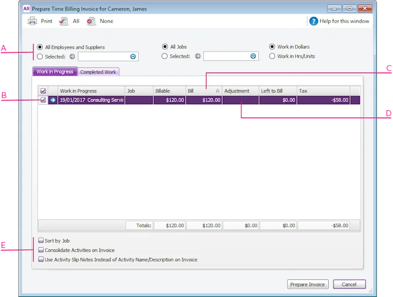The width and height of the screenshot is (393, 297).
Task: Switch to Completed Work tab
Action: (98, 72)
